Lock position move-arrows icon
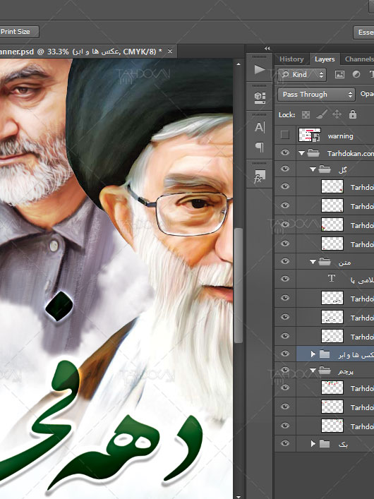This screenshot has width=374, height=499. (337, 114)
